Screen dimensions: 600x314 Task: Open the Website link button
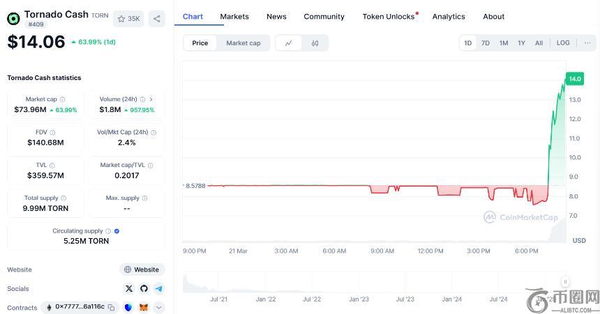142,269
